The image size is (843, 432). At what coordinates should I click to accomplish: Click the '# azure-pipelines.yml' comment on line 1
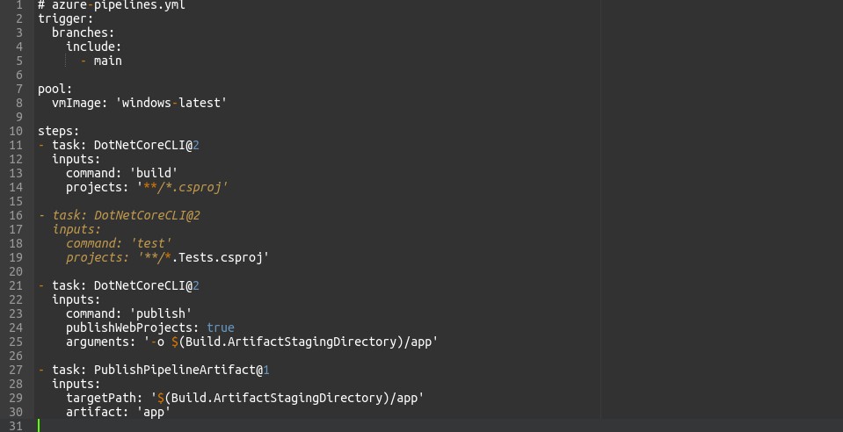[112, 5]
